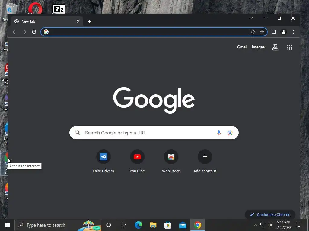Launch Microsoft Edge from the taskbar
Image resolution: width=309 pixels, height=231 pixels.
coord(138,225)
